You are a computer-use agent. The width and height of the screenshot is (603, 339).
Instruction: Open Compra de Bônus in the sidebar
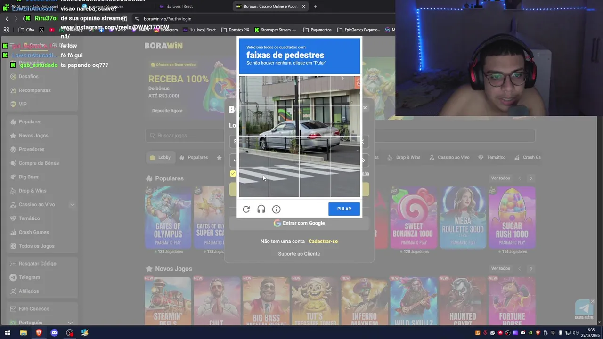pyautogui.click(x=39, y=163)
